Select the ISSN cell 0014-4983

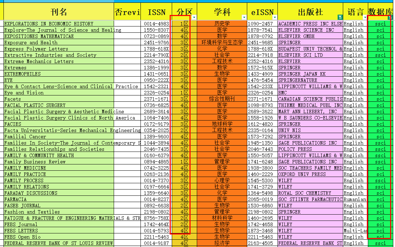[x=156, y=24]
